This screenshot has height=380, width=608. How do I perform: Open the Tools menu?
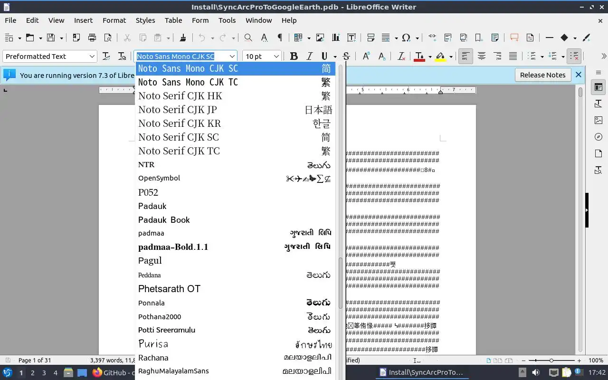[x=227, y=20]
